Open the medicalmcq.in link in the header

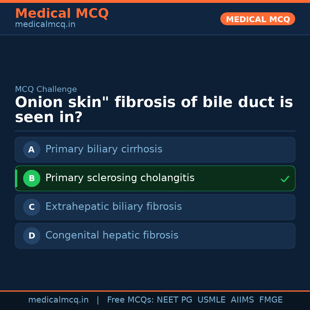click(45, 25)
